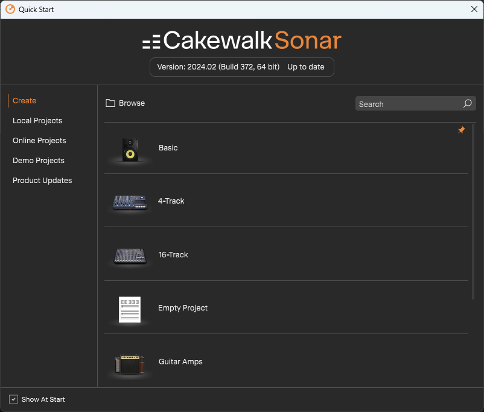Click the Up to date status link

(x=306, y=67)
